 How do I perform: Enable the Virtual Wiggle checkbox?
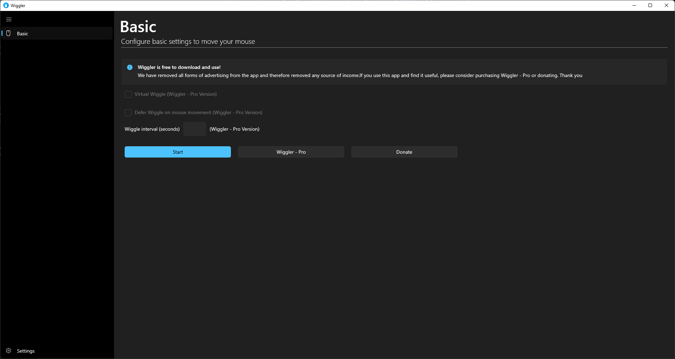pos(128,94)
